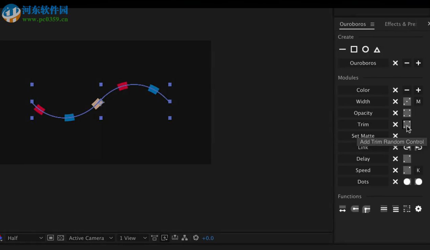
Task: Apply the Color module
Action: 363,90
